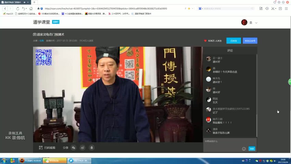Image resolution: width=291 pixels, height=164 pixels.
Task: Open the WeChat taskbar item
Action: 55,161
